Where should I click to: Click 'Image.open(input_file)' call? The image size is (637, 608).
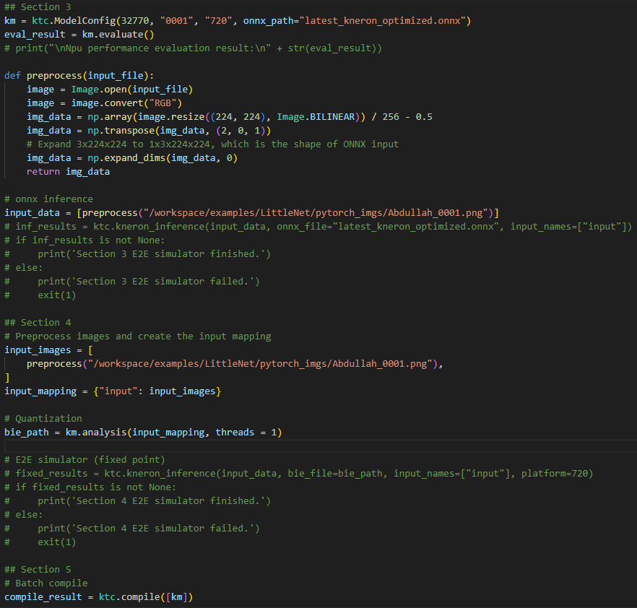point(132,90)
